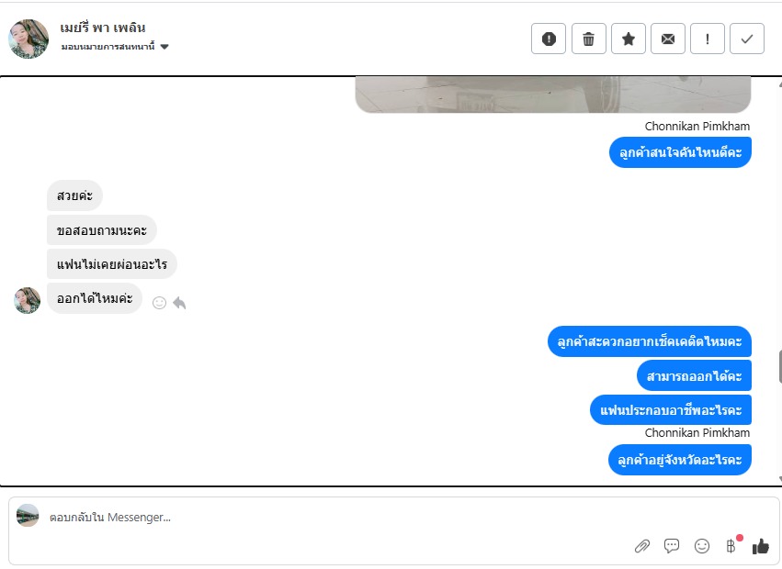The width and height of the screenshot is (782, 569).
Task: Reply to the ออกได้ไหมค่ะ message
Action: pyautogui.click(x=179, y=303)
